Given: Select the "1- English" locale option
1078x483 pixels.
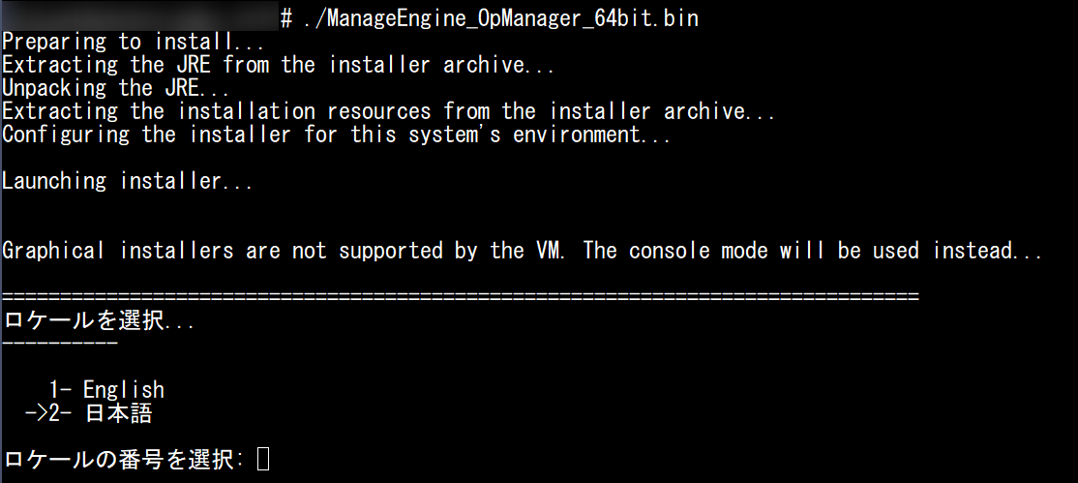Looking at the screenshot, I should click(106, 390).
